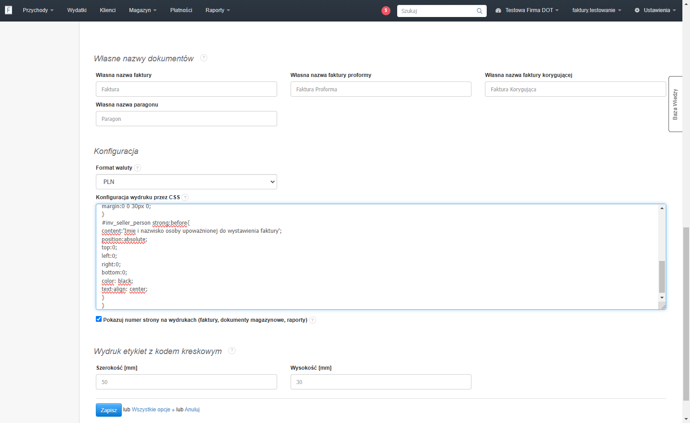
Task: Click the gear icon beside Ustawienia
Action: [637, 10]
